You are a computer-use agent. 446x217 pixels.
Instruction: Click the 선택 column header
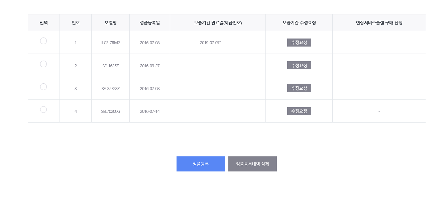click(43, 23)
